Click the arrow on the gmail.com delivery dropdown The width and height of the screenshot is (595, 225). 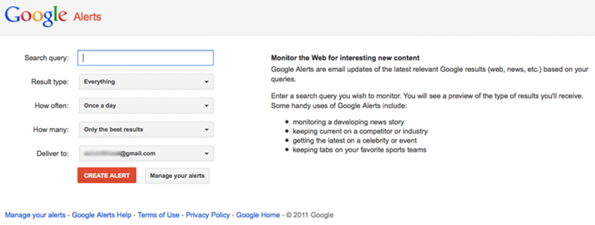206,154
